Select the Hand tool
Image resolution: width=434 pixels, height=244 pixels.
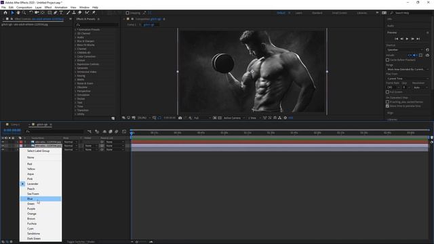18,13
